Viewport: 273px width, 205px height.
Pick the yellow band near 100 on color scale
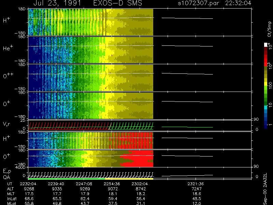click(266, 84)
